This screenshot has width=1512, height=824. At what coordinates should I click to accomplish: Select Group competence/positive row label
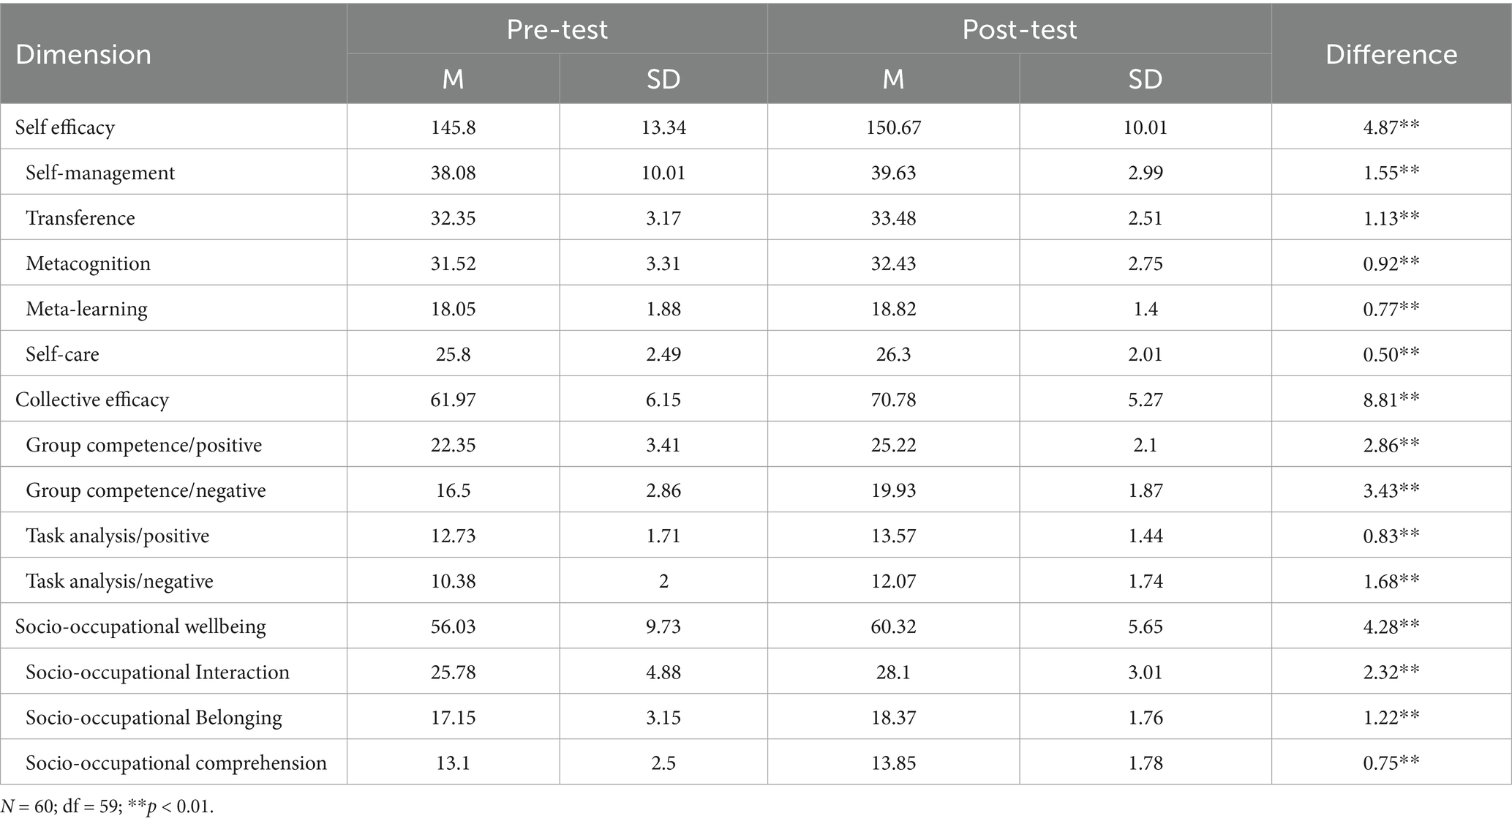[143, 445]
